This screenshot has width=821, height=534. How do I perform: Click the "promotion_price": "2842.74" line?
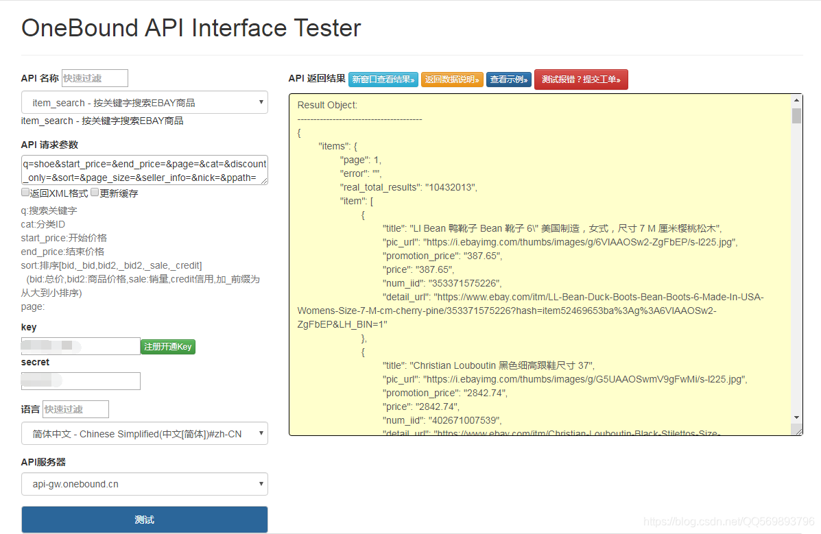(445, 393)
